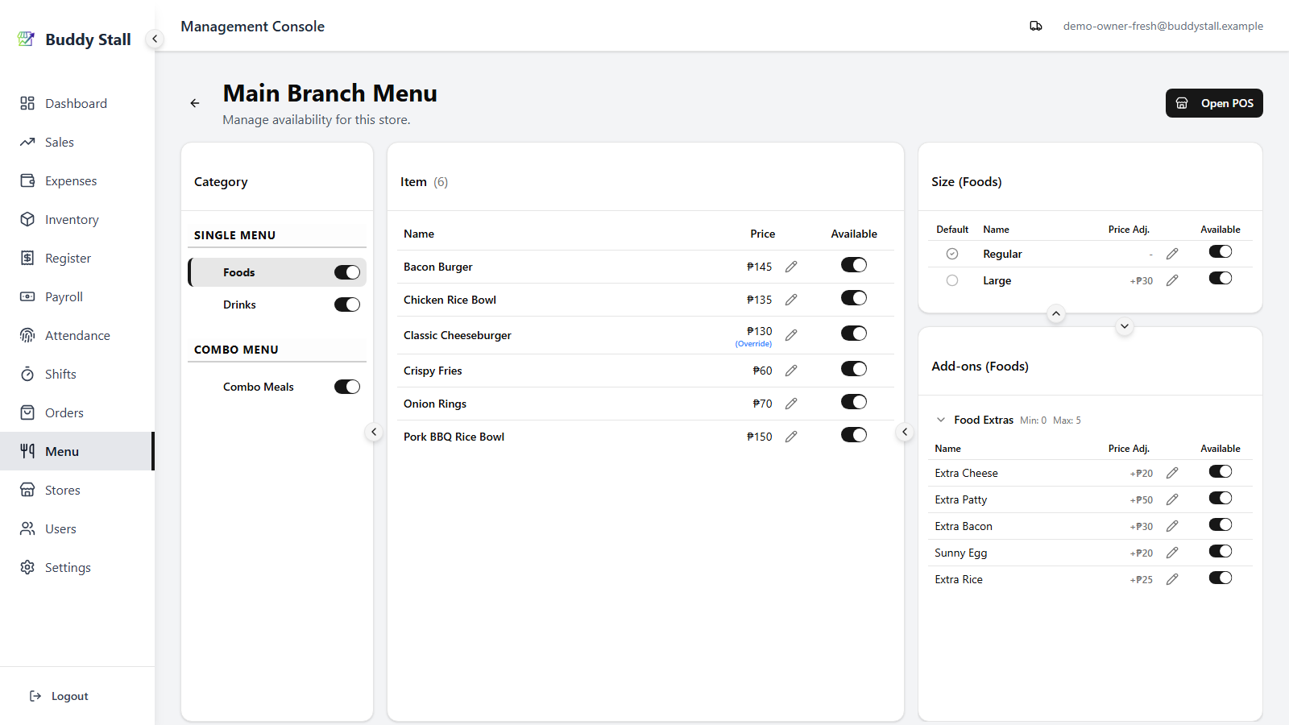The height and width of the screenshot is (725, 1289).
Task: Edit the Regular size price adjustment
Action: click(x=1172, y=254)
